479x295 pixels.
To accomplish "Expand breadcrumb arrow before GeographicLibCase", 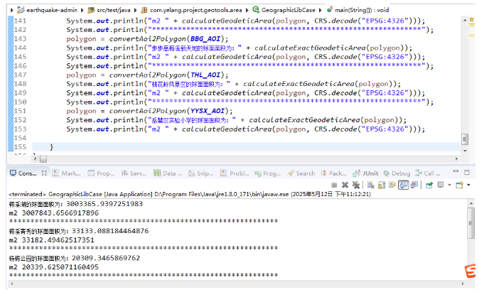I will (247, 10).
